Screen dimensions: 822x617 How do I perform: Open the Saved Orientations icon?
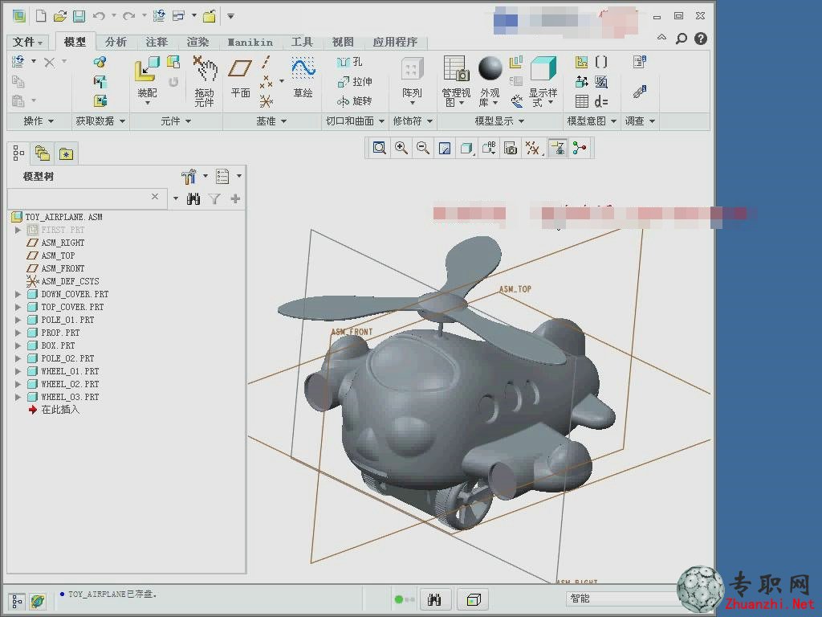pos(489,149)
